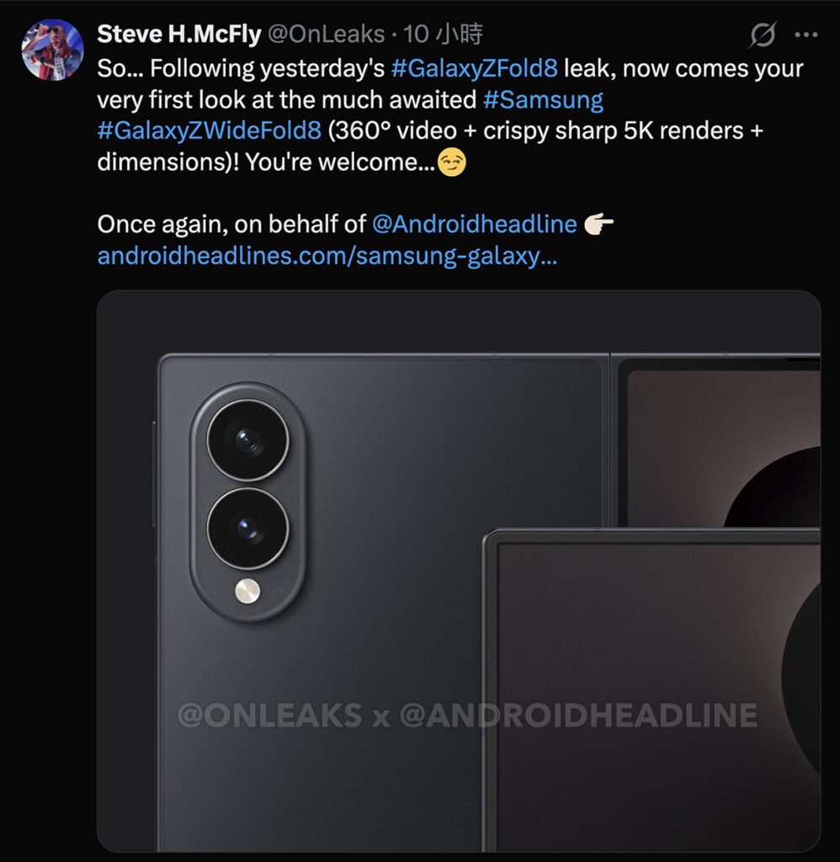Open the three-dot more options menu
The height and width of the screenshot is (862, 840).
(805, 35)
